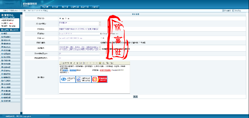Screen dimensions: 249x118
Task: Click the grayed hyperlink tool in editor
Action: pyautogui.click(x=103, y=63)
